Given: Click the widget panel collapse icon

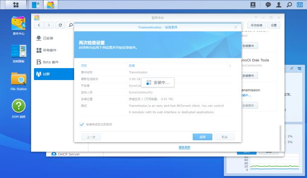Looking at the screenshot, I should click(x=299, y=69).
